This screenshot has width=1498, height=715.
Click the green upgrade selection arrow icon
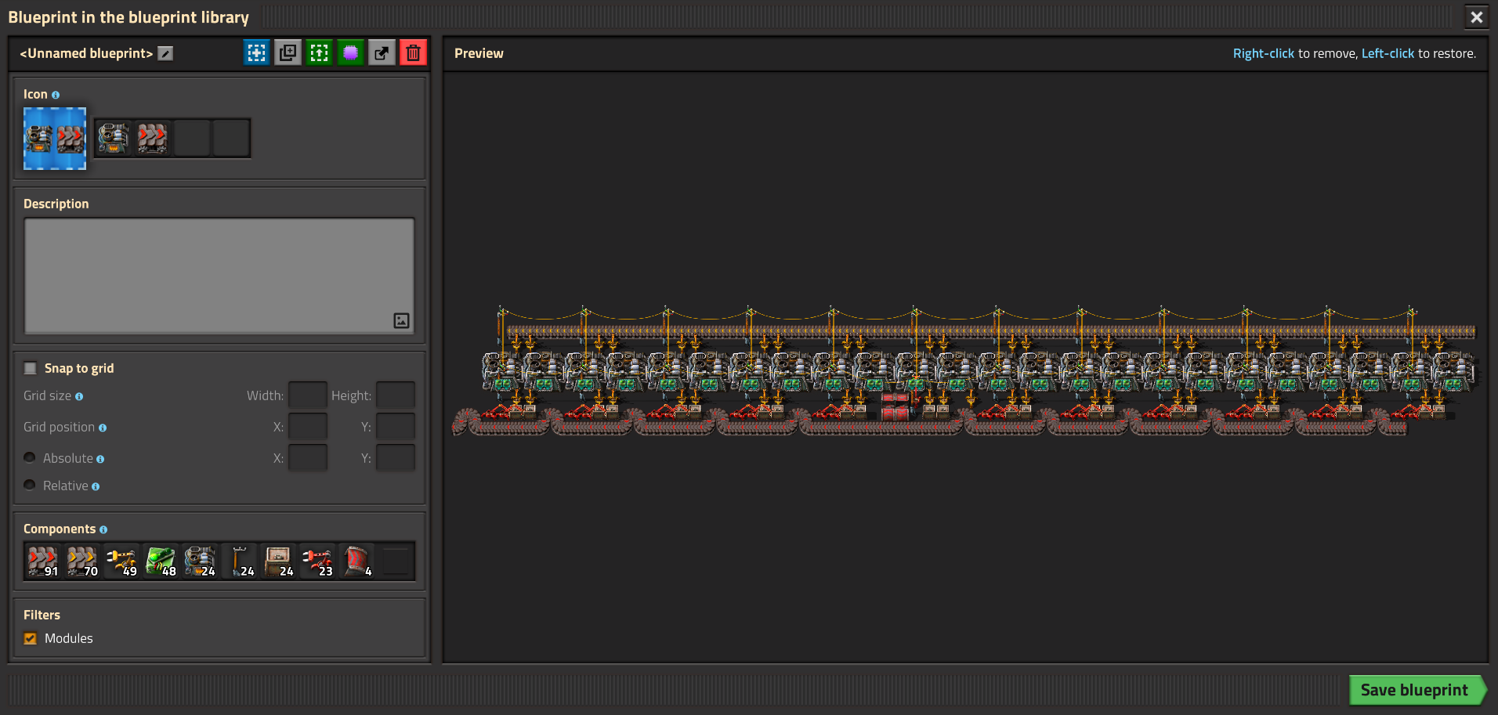[x=319, y=52]
